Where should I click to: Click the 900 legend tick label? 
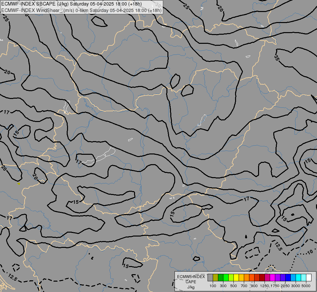coord(254,286)
